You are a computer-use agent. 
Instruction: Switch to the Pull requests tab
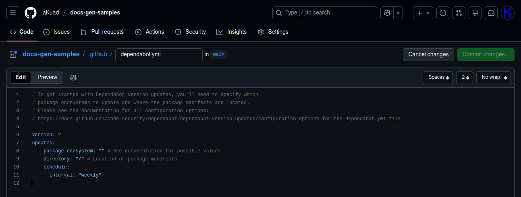click(x=102, y=32)
